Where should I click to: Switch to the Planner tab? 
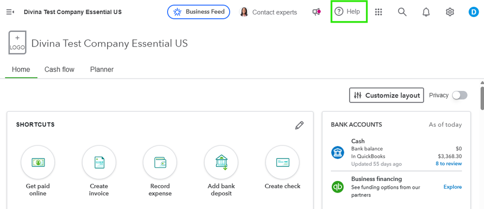[102, 69]
